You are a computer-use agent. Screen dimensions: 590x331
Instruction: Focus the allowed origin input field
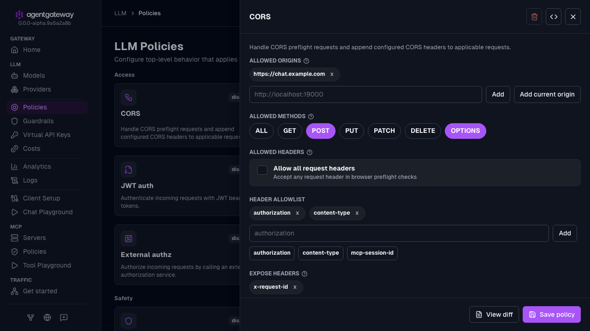[x=366, y=94]
